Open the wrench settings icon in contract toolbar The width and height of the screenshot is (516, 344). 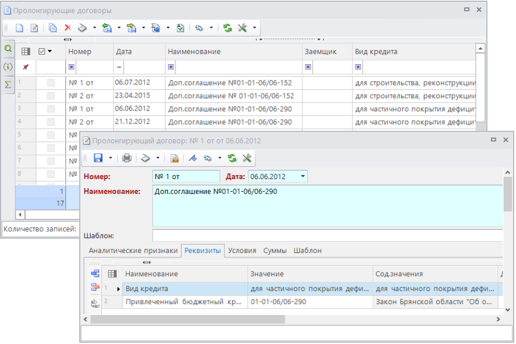pos(246,158)
